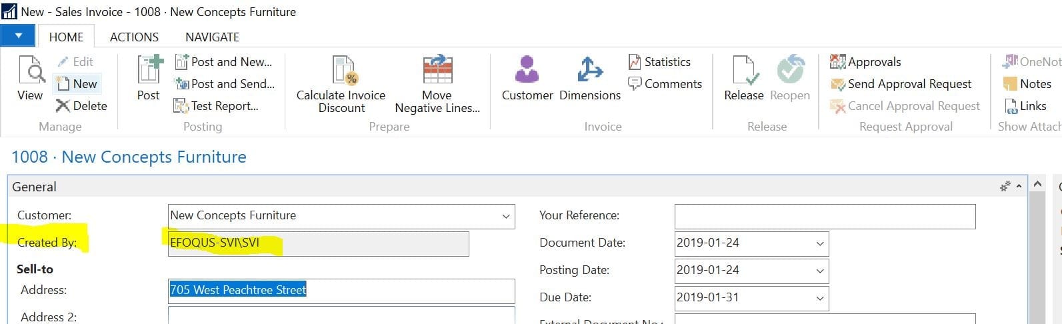The image size is (1062, 324).
Task: Click the page title 1008 · New Concepts Furniture
Action: pos(129,157)
